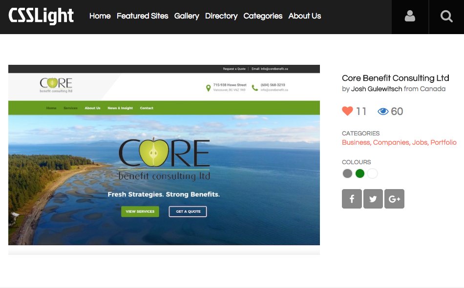Screen dimensions: 464x288
Task: Select the gray colour swatch
Action: [347, 173]
